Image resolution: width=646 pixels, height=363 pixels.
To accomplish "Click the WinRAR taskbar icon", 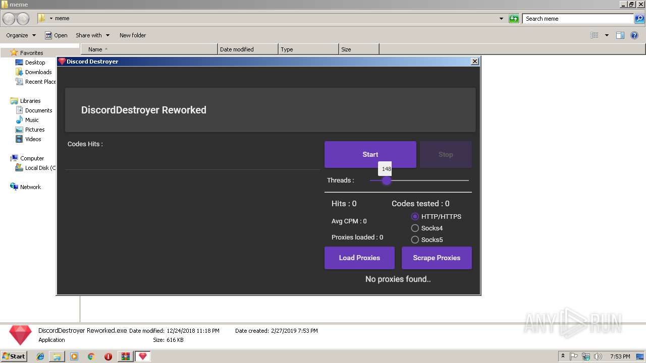I will [125, 356].
